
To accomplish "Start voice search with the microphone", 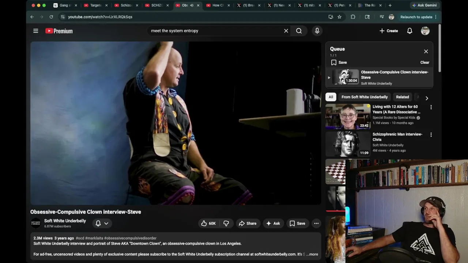I will (x=317, y=31).
